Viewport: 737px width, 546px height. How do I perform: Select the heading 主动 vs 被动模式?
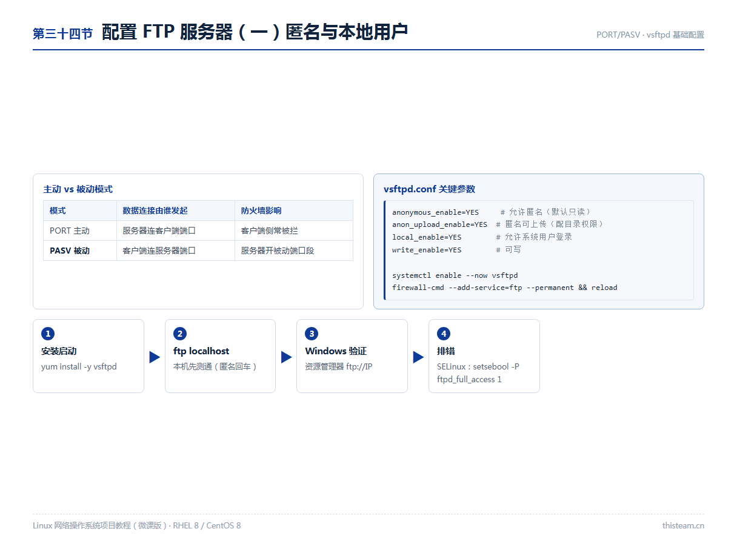point(78,189)
